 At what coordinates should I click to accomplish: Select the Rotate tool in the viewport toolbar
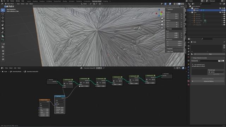pos(3,21)
